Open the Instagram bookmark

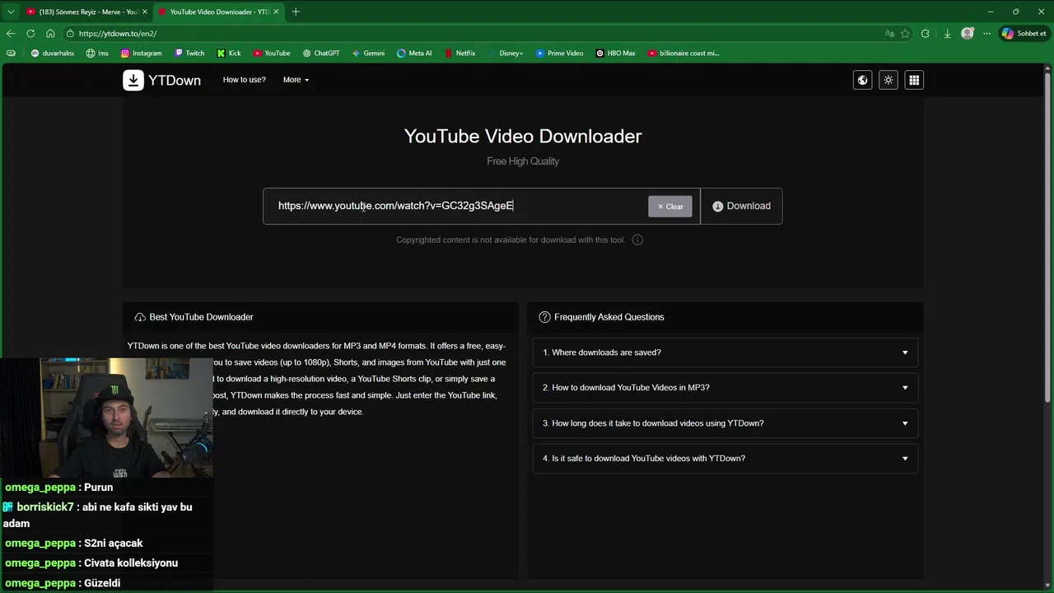point(141,53)
